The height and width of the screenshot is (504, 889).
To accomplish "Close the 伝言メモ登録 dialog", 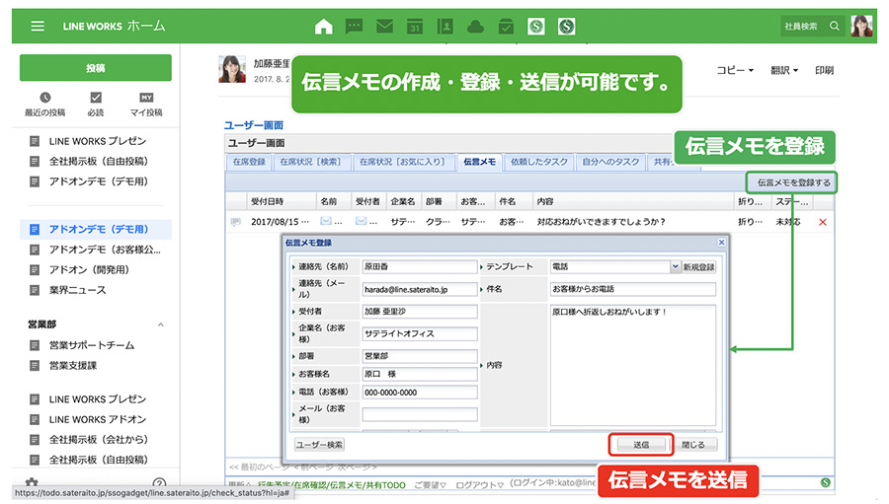I will 721,243.
